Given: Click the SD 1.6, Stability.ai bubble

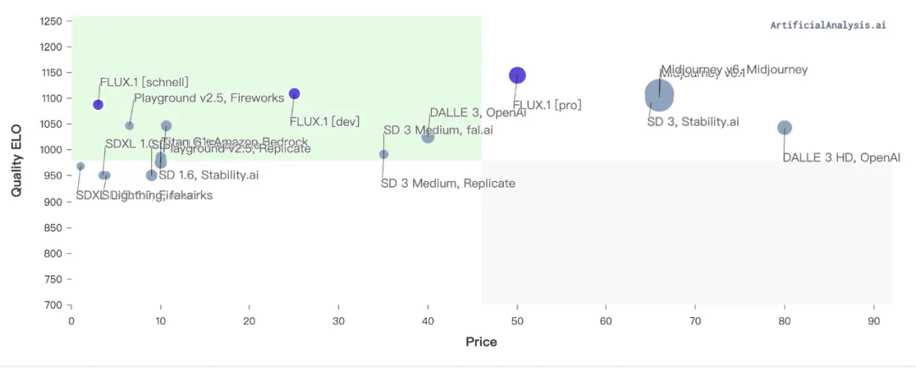Looking at the screenshot, I should 151,175.
